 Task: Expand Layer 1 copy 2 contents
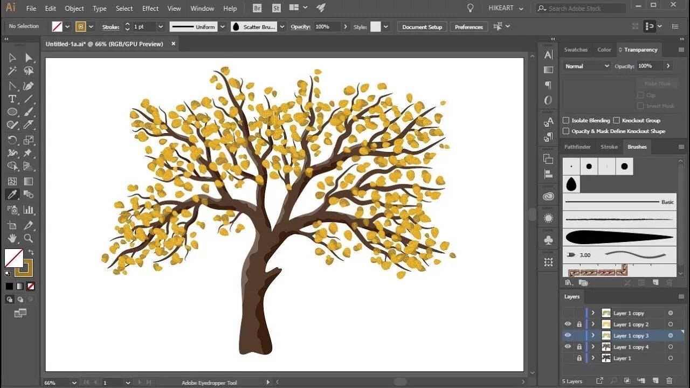(593, 324)
